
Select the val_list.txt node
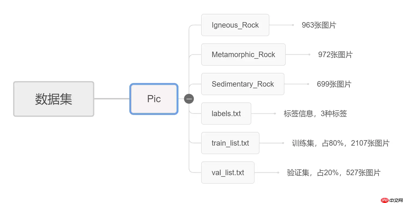pos(228,173)
